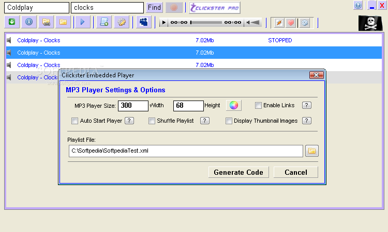Click help button beside Shuffle Playlist

pyautogui.click(x=205, y=121)
